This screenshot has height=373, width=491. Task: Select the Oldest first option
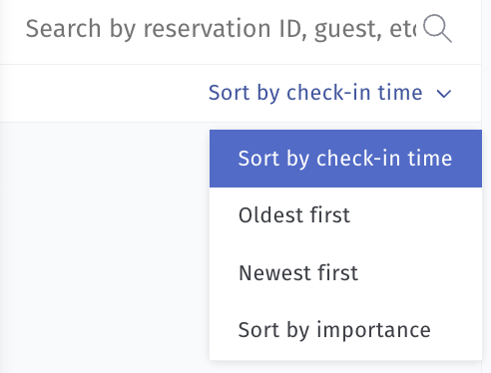coord(345,215)
